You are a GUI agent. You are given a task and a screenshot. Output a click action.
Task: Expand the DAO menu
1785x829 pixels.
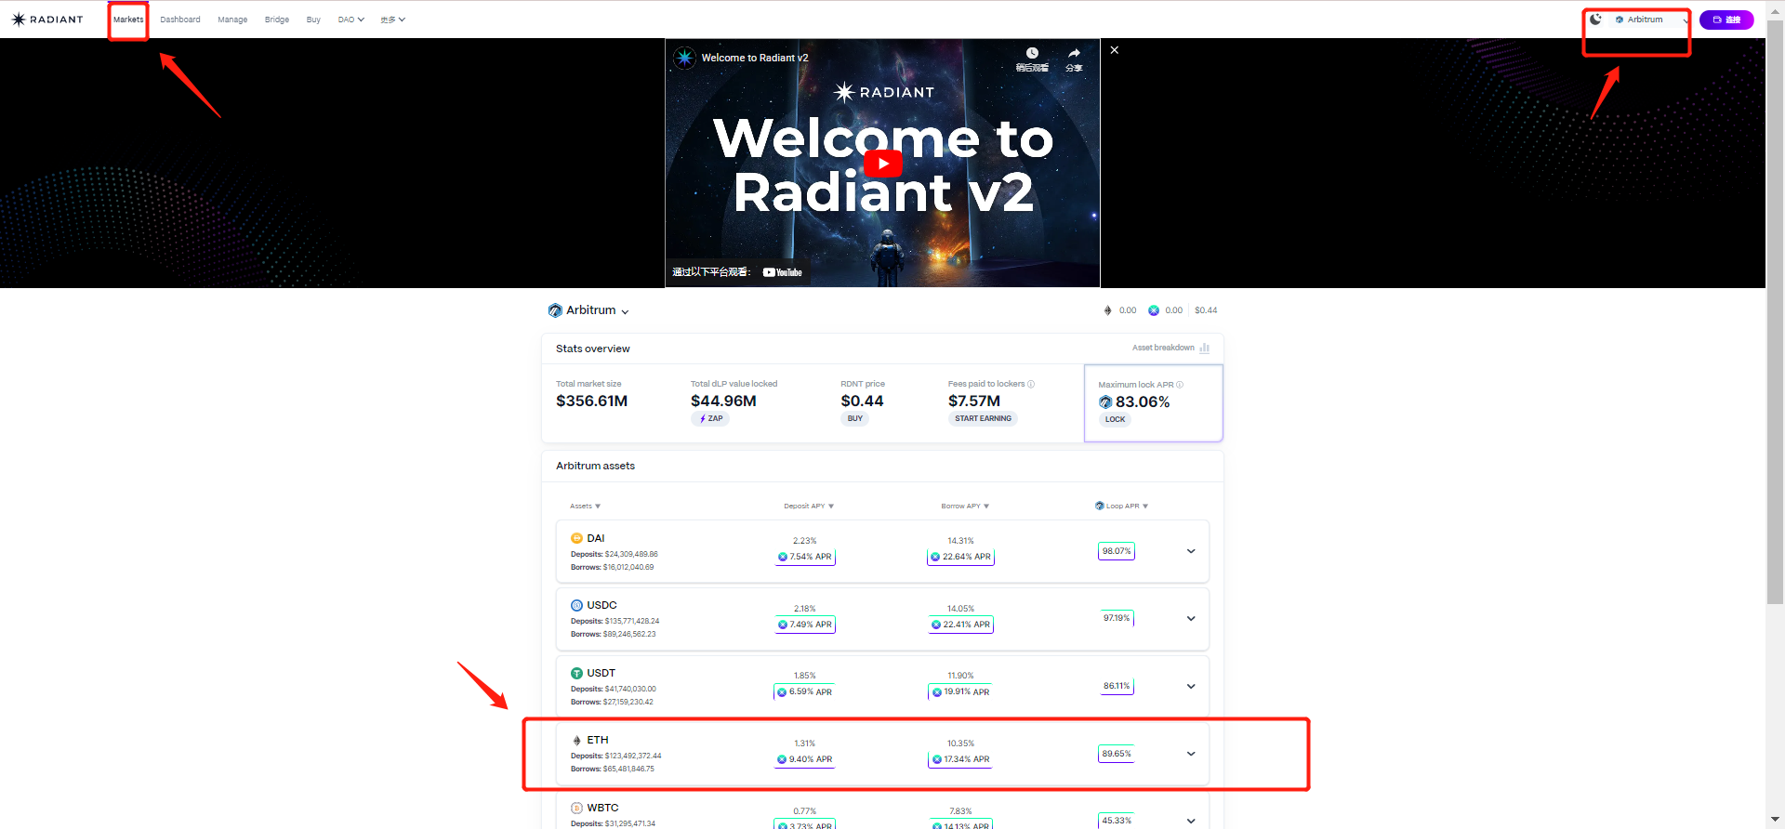tap(350, 20)
